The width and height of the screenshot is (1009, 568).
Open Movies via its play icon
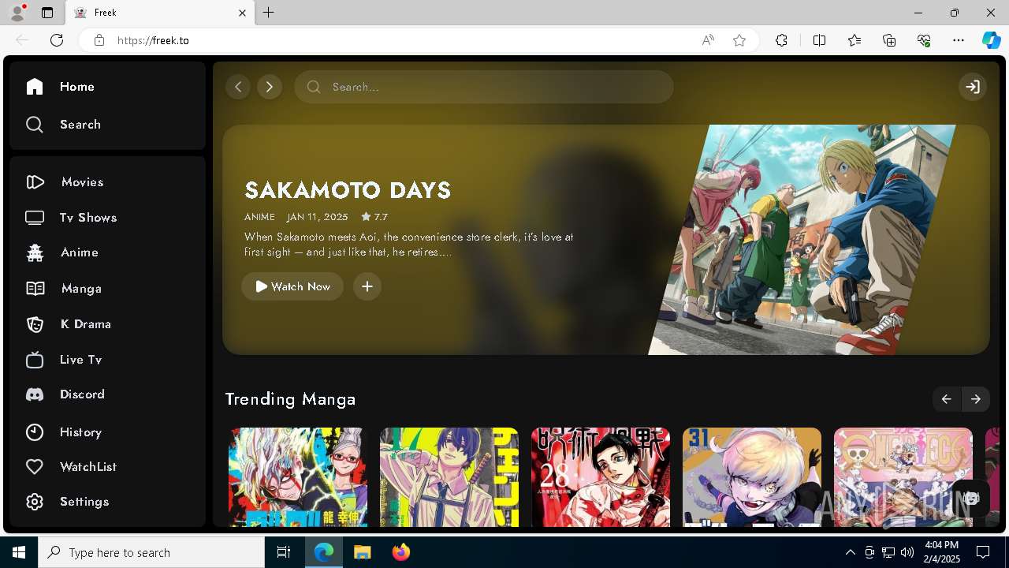click(x=35, y=182)
